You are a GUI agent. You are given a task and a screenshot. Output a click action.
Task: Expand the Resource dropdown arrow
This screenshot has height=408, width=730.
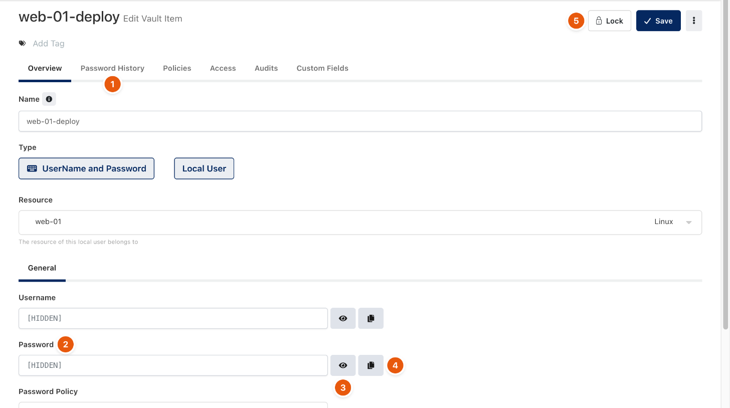(x=689, y=223)
